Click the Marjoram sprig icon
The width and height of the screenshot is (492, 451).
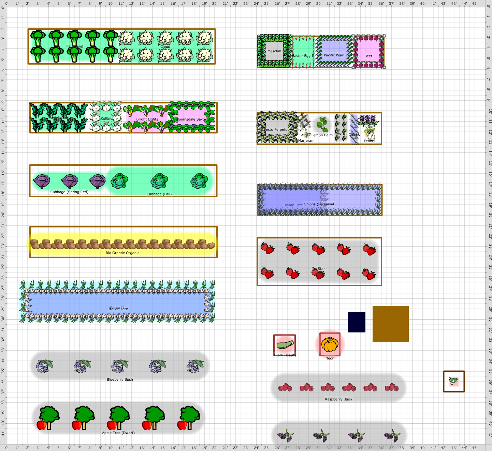pos(306,134)
